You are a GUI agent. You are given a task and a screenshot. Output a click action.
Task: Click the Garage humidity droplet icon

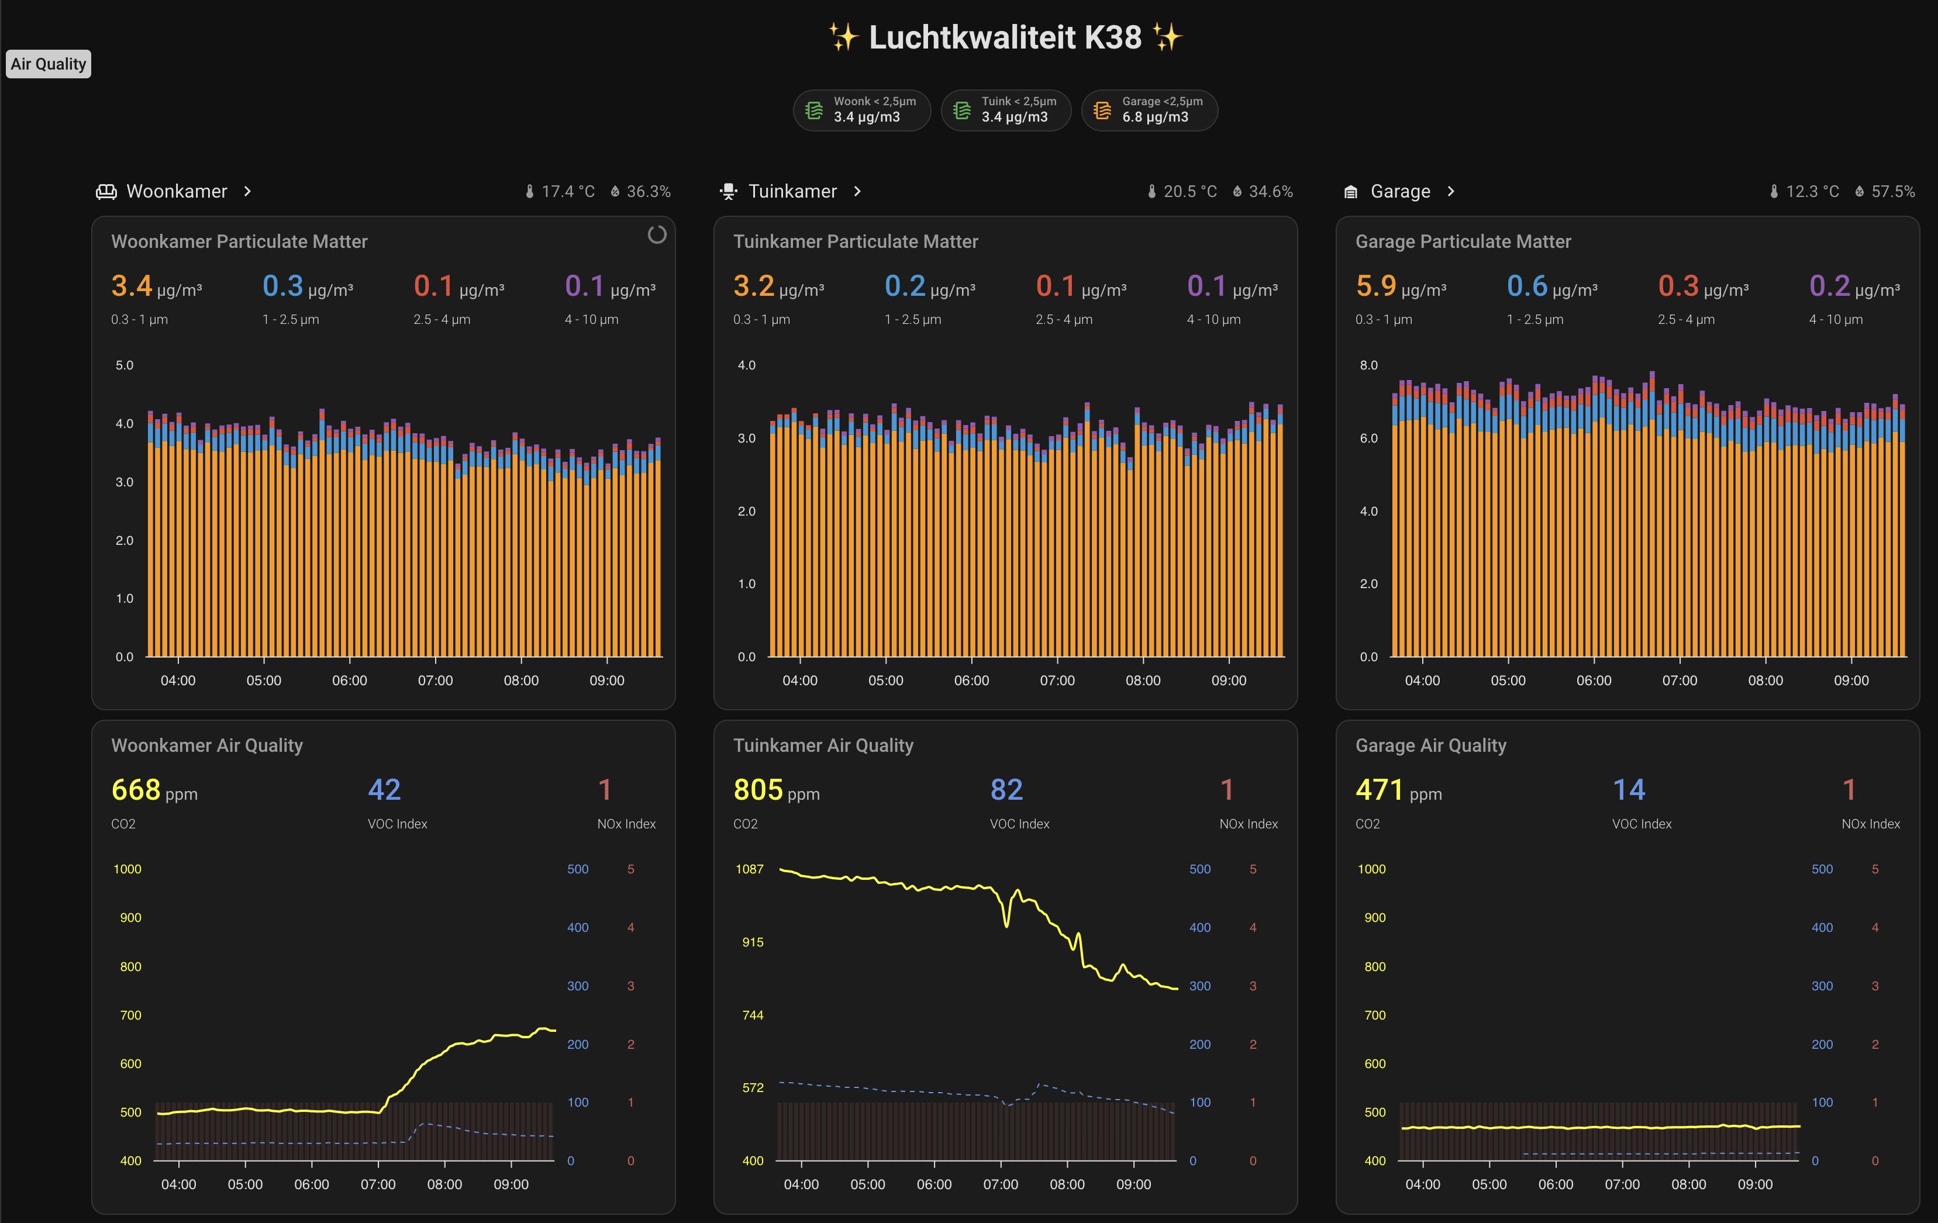(x=1859, y=192)
